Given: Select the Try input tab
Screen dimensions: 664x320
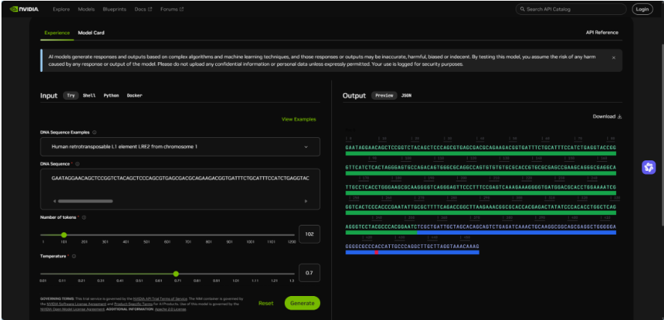Looking at the screenshot, I should (70, 96).
